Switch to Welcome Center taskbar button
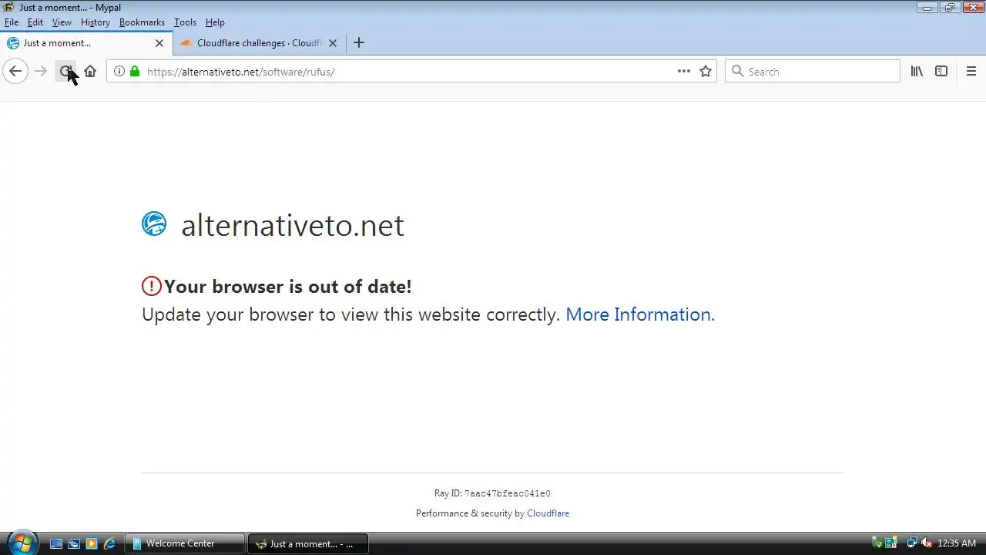 [x=185, y=543]
